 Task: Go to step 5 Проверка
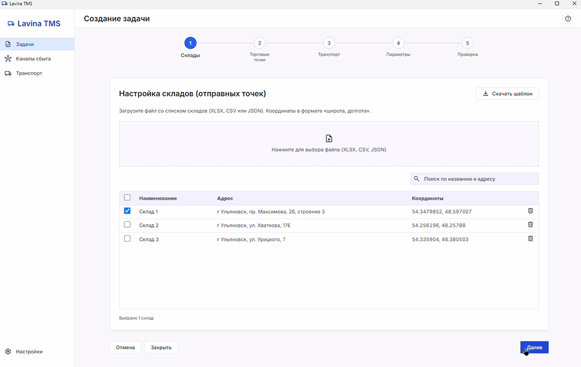pyautogui.click(x=467, y=43)
